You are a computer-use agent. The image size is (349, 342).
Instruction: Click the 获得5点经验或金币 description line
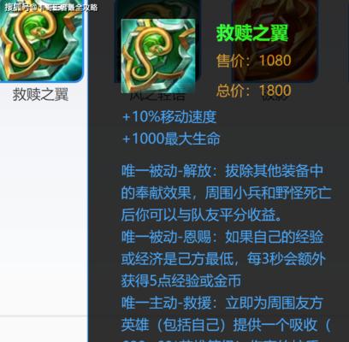click(x=181, y=280)
